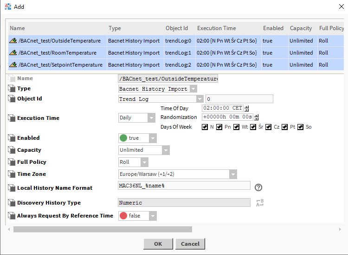
Task: Click the horizontal scrollbar thumb
Action: point(103,229)
